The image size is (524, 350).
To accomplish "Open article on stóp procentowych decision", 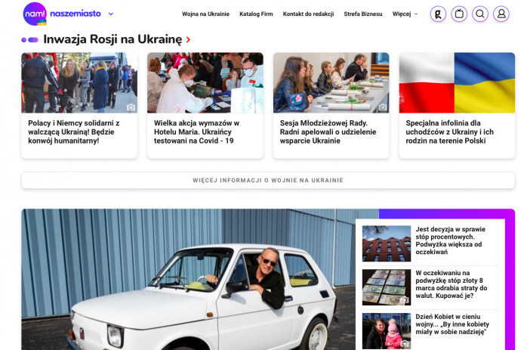I will click(x=450, y=240).
